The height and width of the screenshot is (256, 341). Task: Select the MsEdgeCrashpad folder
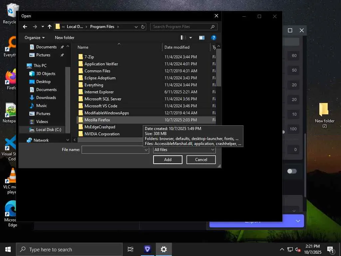click(100, 127)
